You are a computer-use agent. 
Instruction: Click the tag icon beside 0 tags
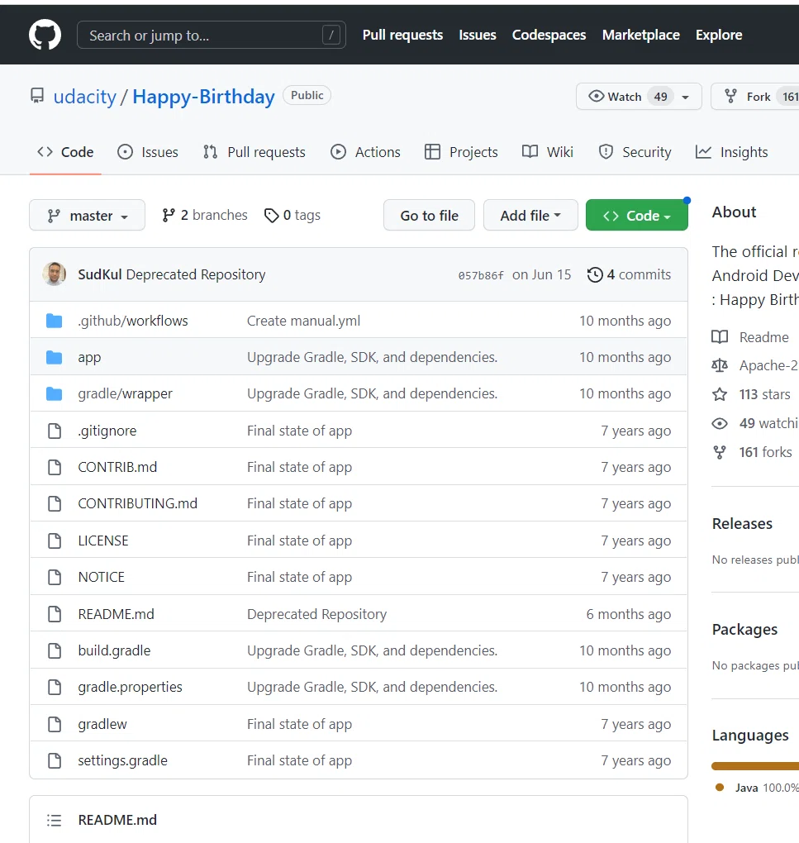271,216
